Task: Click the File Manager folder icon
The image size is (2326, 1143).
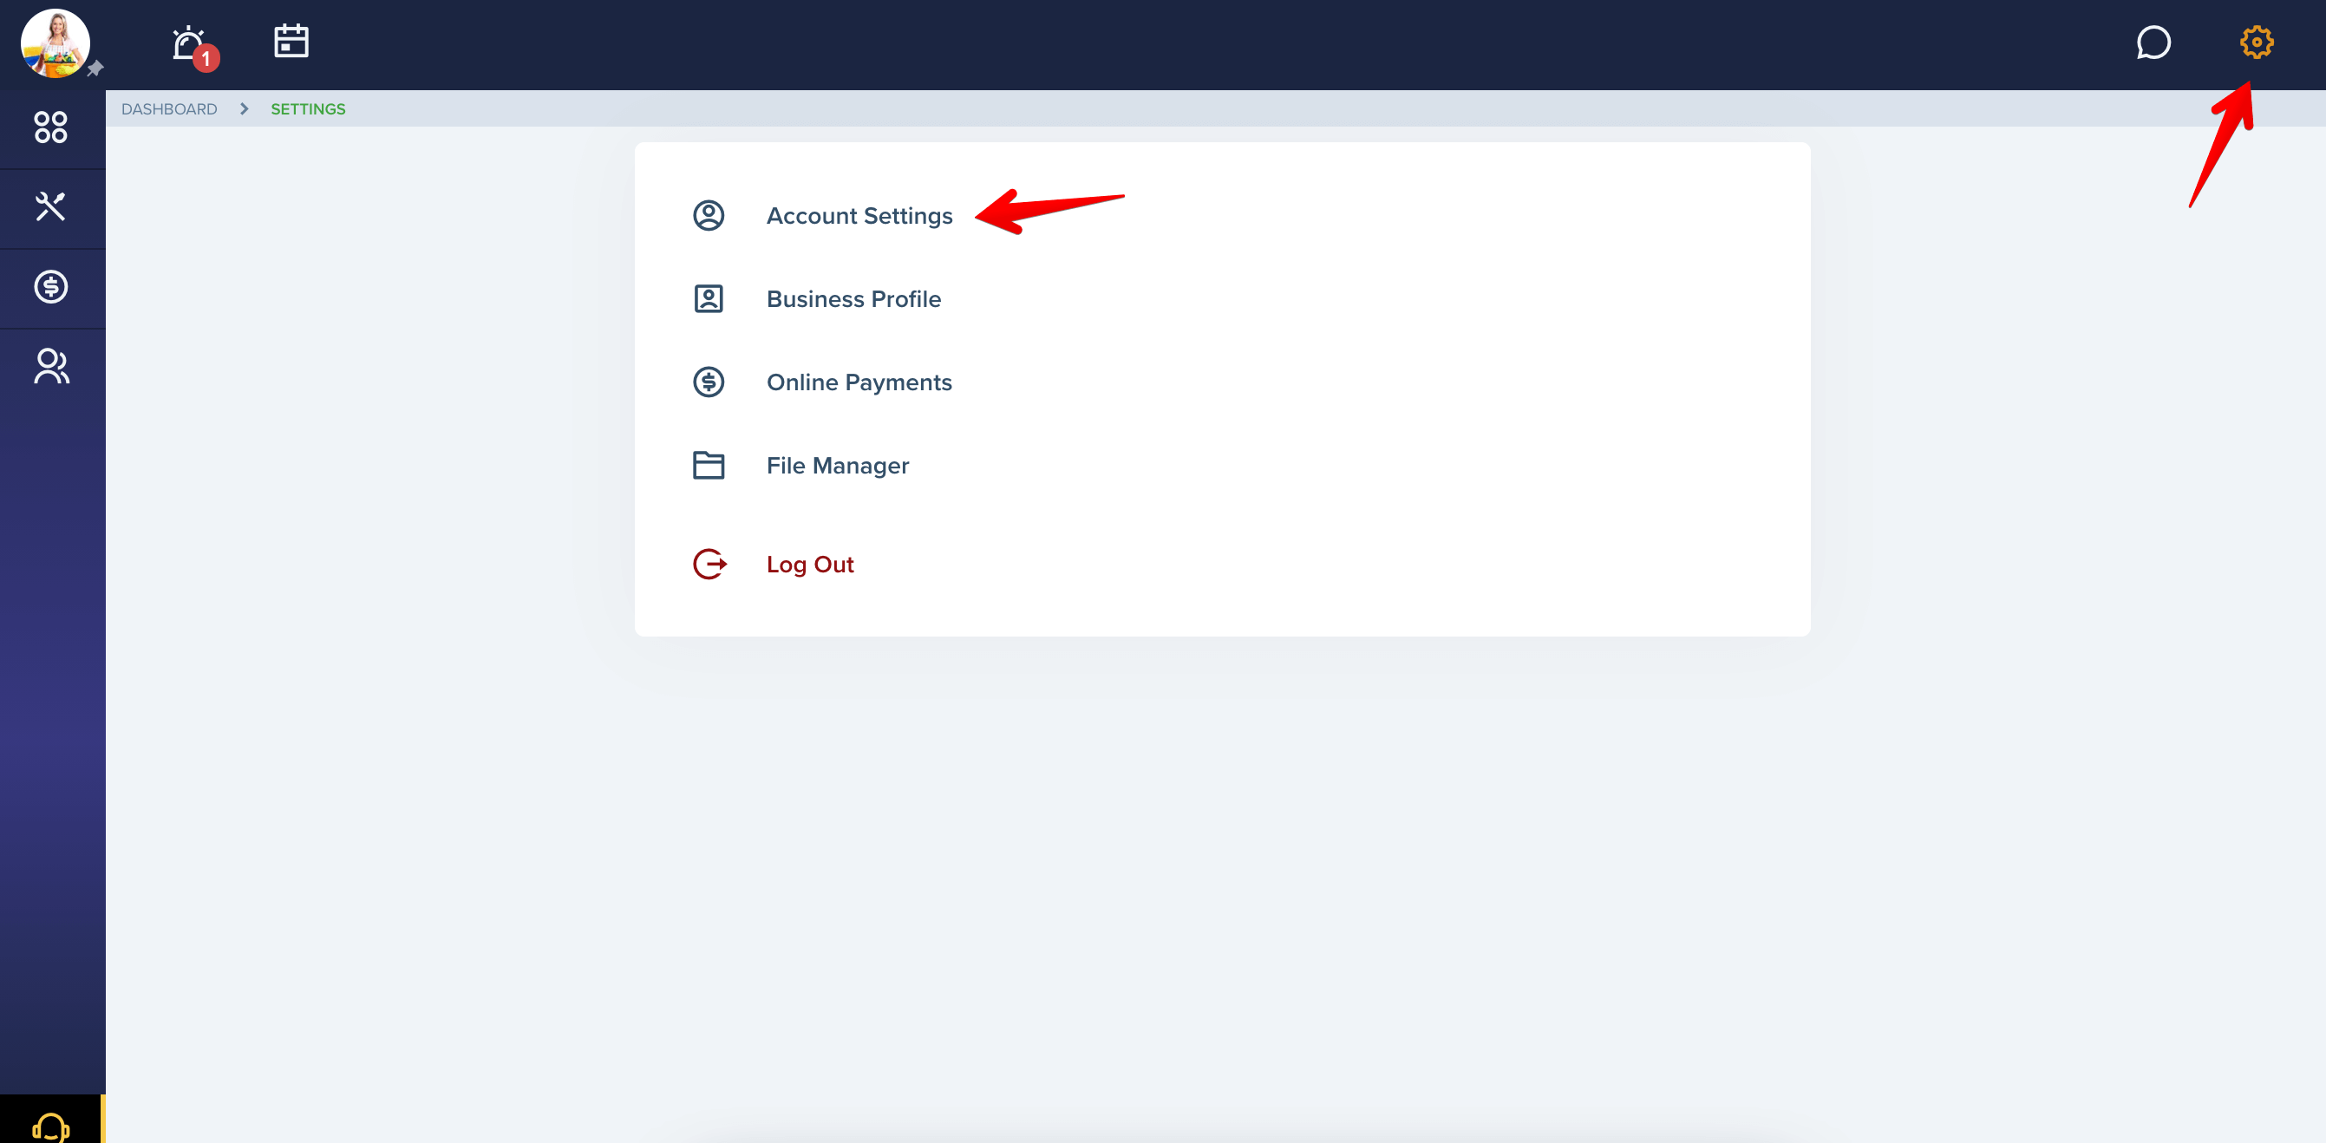Action: [709, 465]
